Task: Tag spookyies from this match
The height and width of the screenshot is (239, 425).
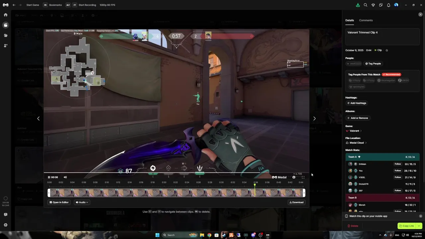Action: click(357, 87)
